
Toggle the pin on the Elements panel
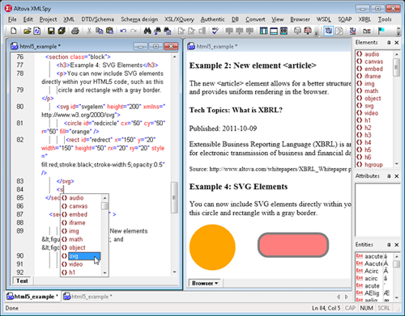tap(389, 43)
